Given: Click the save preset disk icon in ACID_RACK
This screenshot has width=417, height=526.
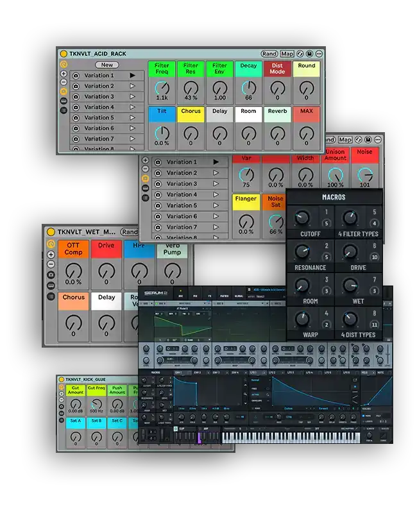Looking at the screenshot, I should pyautogui.click(x=309, y=54).
